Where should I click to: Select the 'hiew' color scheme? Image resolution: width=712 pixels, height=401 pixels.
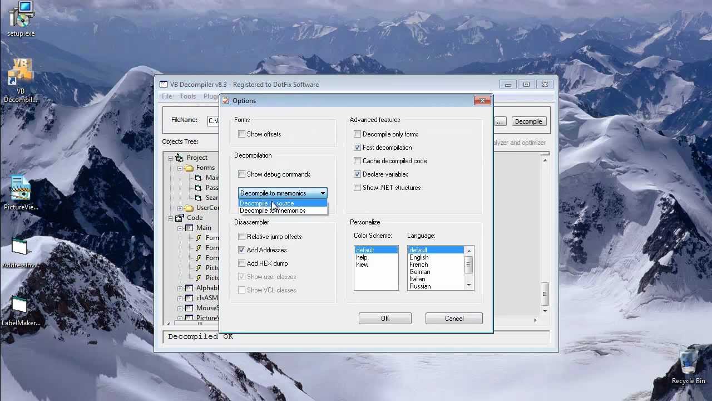[376, 265]
